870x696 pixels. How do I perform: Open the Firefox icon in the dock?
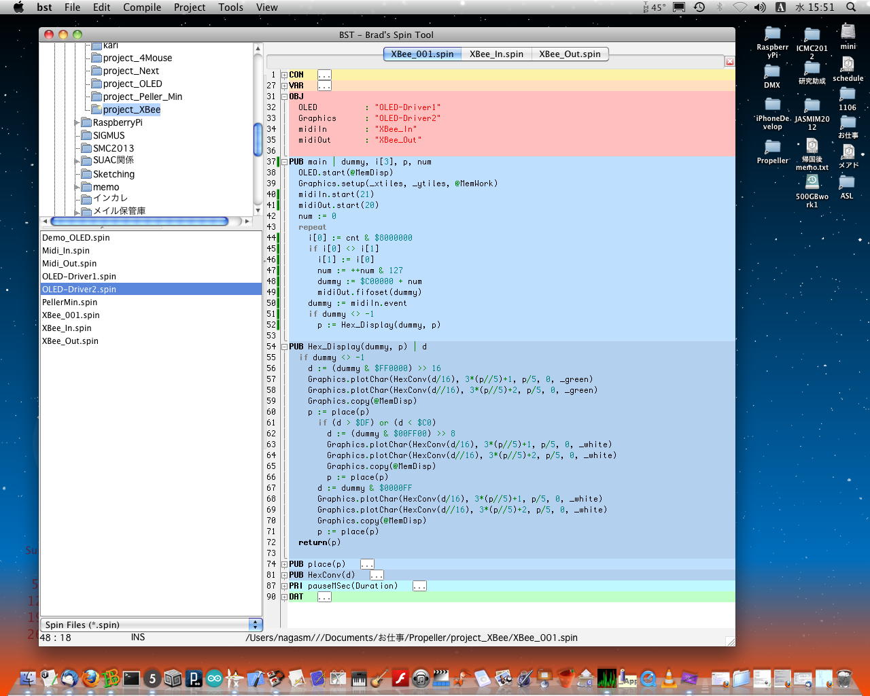tap(90, 678)
